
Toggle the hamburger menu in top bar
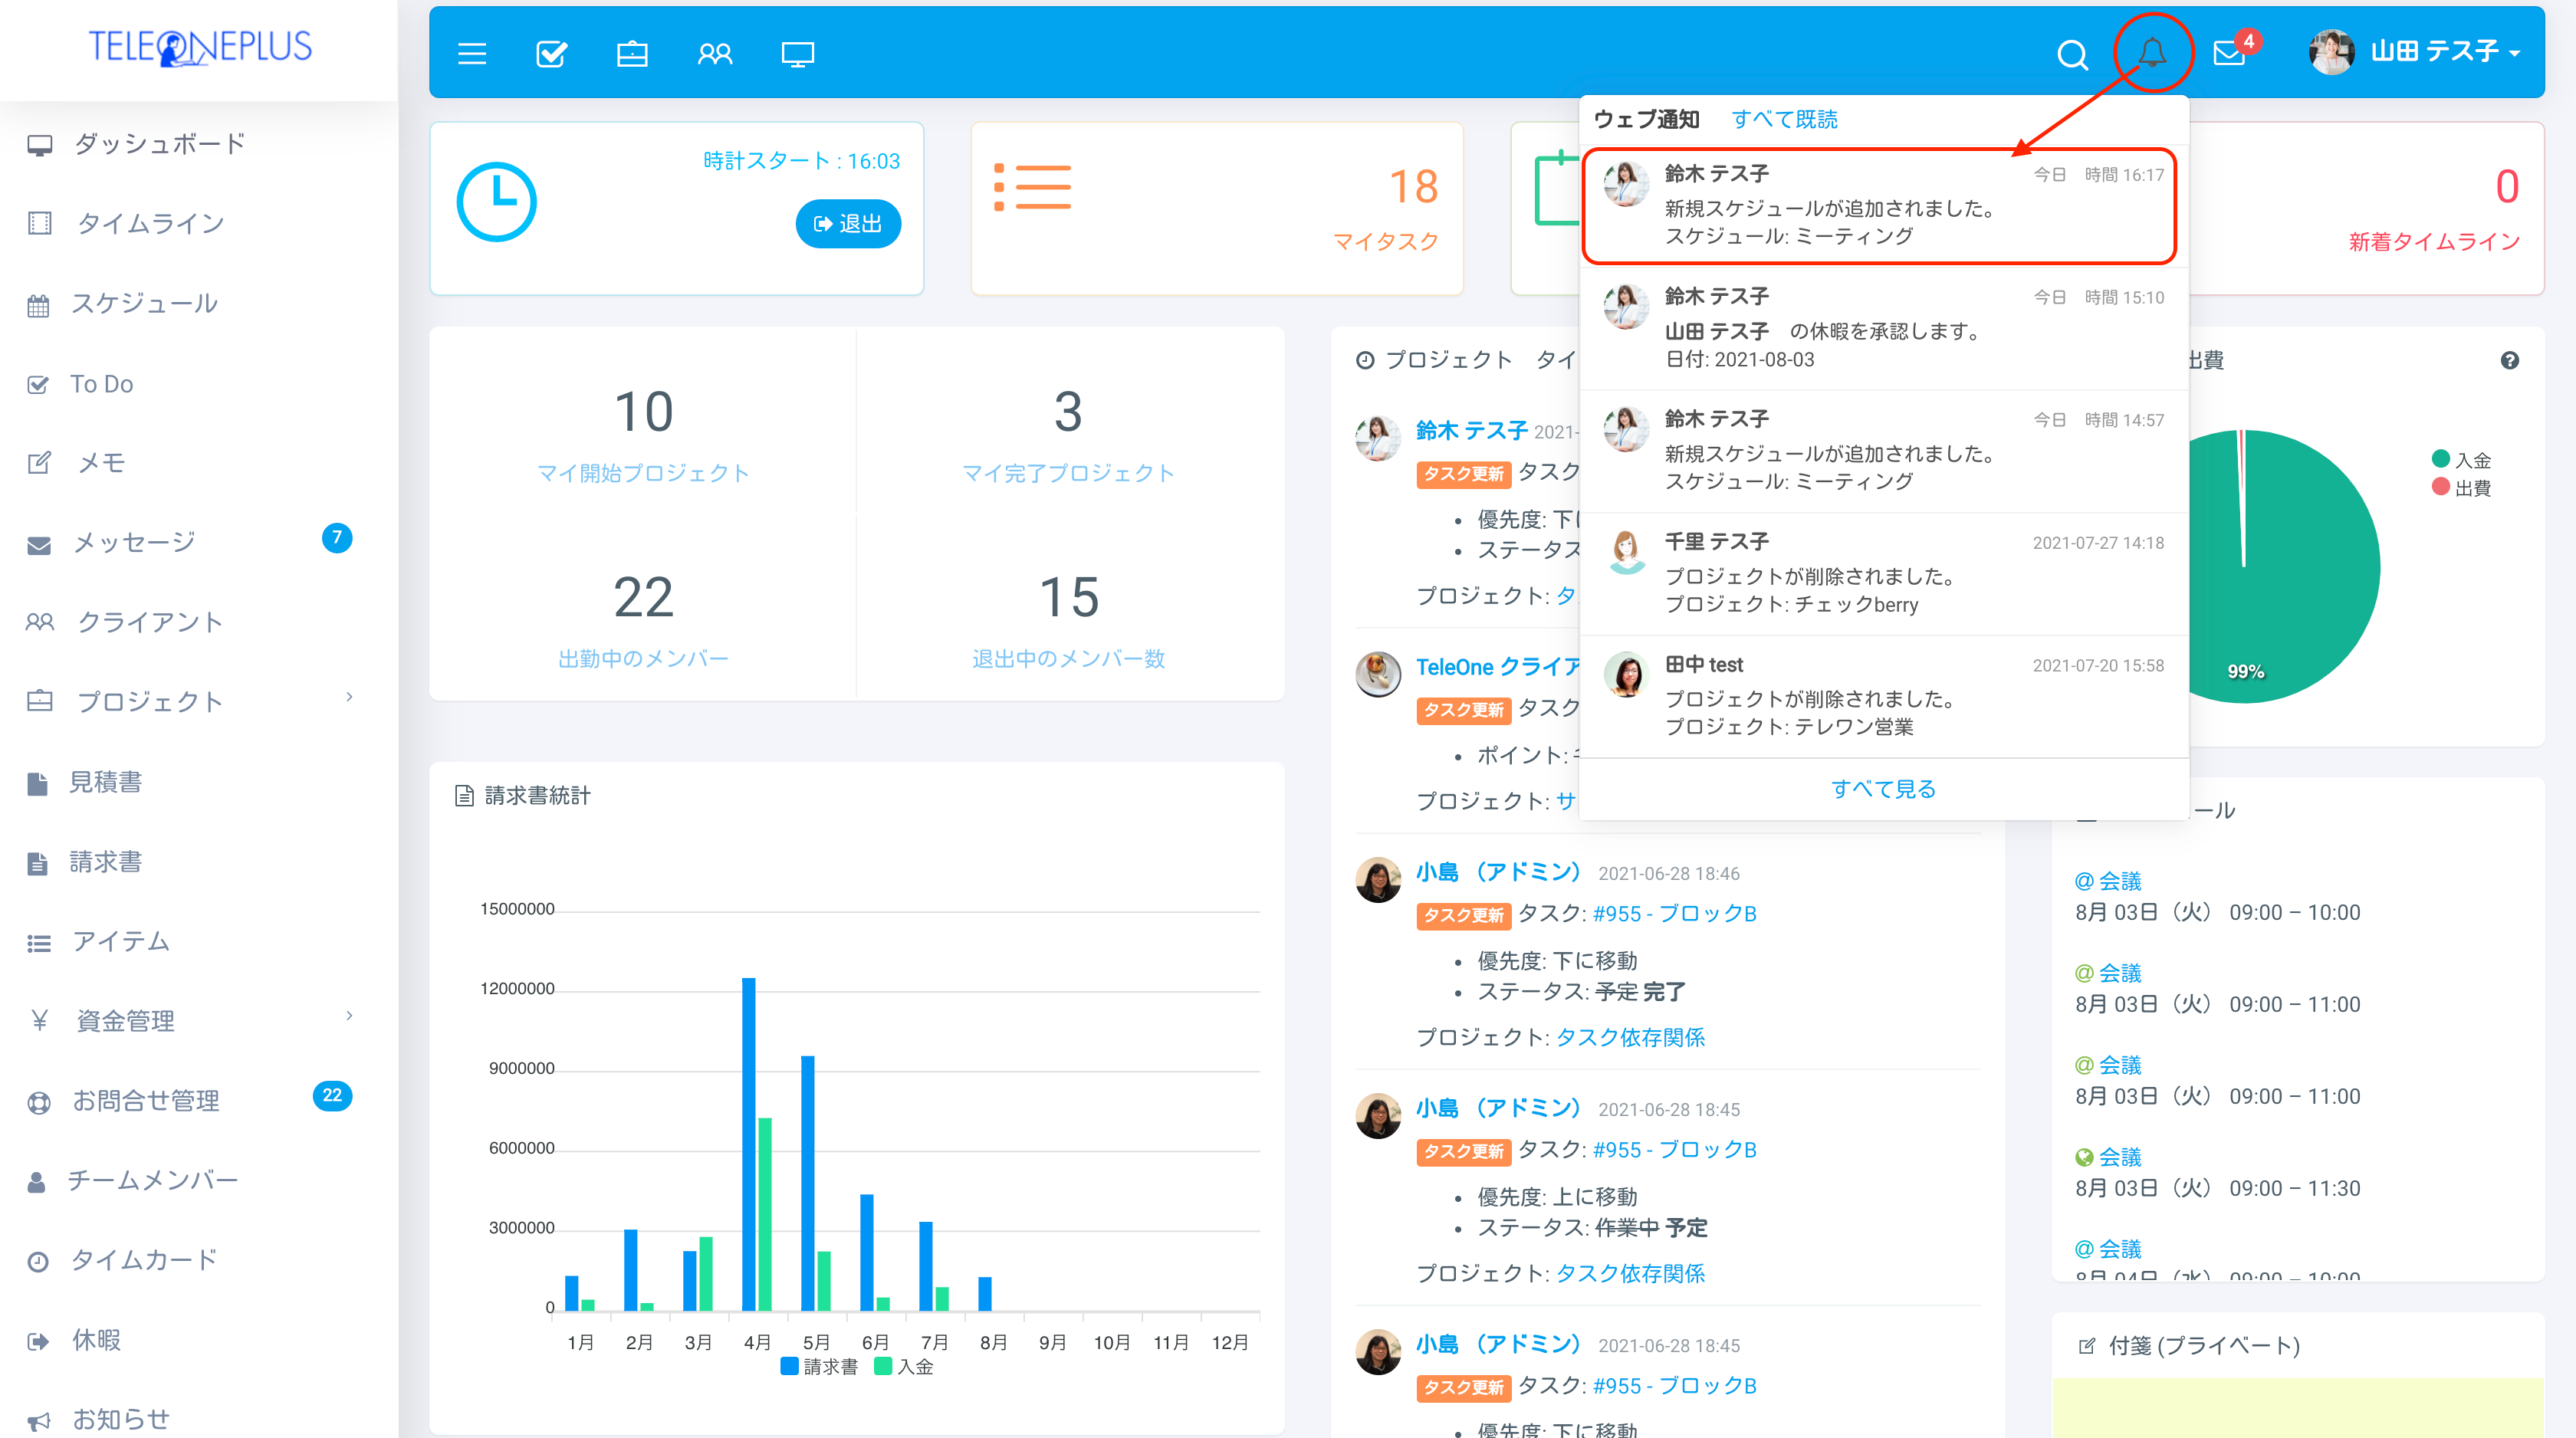(472, 53)
